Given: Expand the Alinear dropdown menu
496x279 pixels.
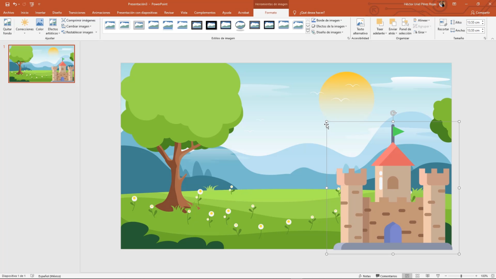Looking at the screenshot, I should [x=421, y=20].
